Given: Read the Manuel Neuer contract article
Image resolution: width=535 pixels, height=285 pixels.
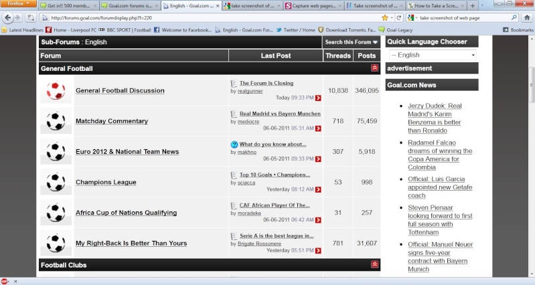Looking at the screenshot, I should [x=440, y=257].
